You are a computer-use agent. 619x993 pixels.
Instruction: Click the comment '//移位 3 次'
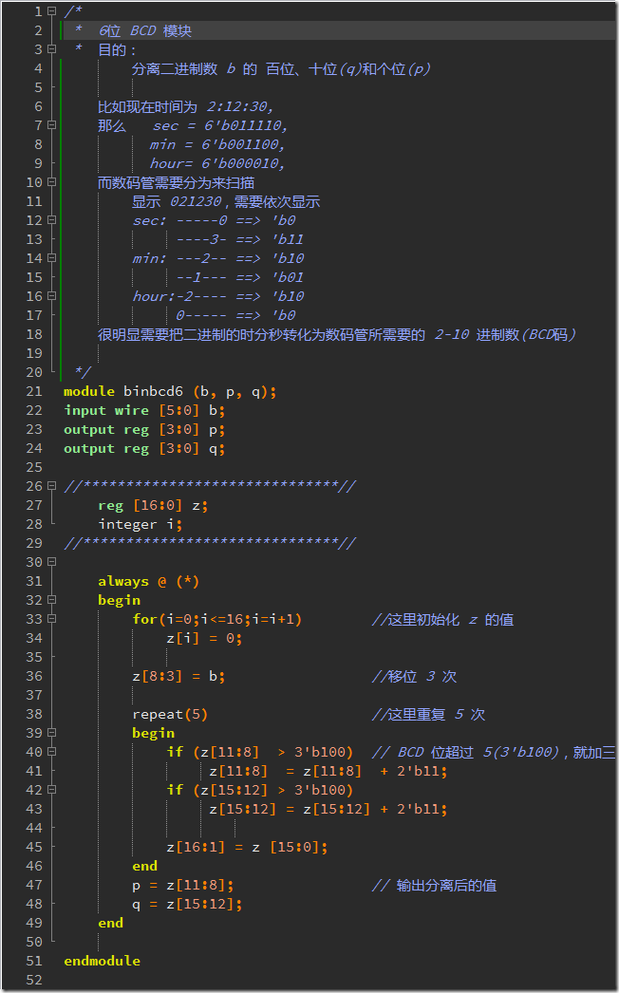pos(414,676)
